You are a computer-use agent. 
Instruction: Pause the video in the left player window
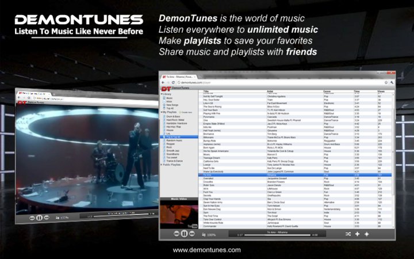click(x=39, y=218)
